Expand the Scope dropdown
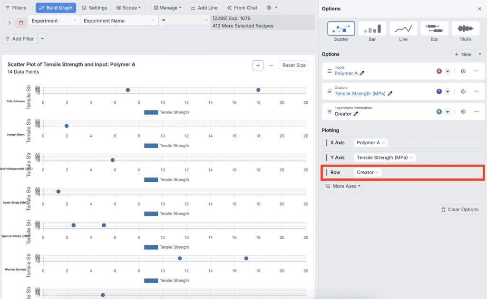Screen dimensions: 487x299 [129, 8]
